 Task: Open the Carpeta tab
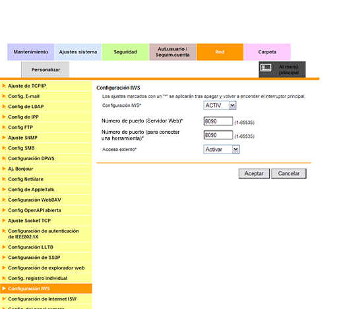267,52
